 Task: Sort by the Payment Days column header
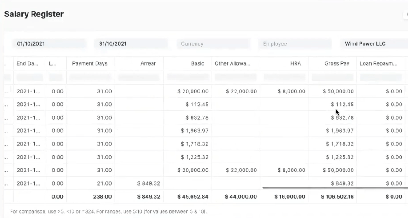tap(90, 63)
